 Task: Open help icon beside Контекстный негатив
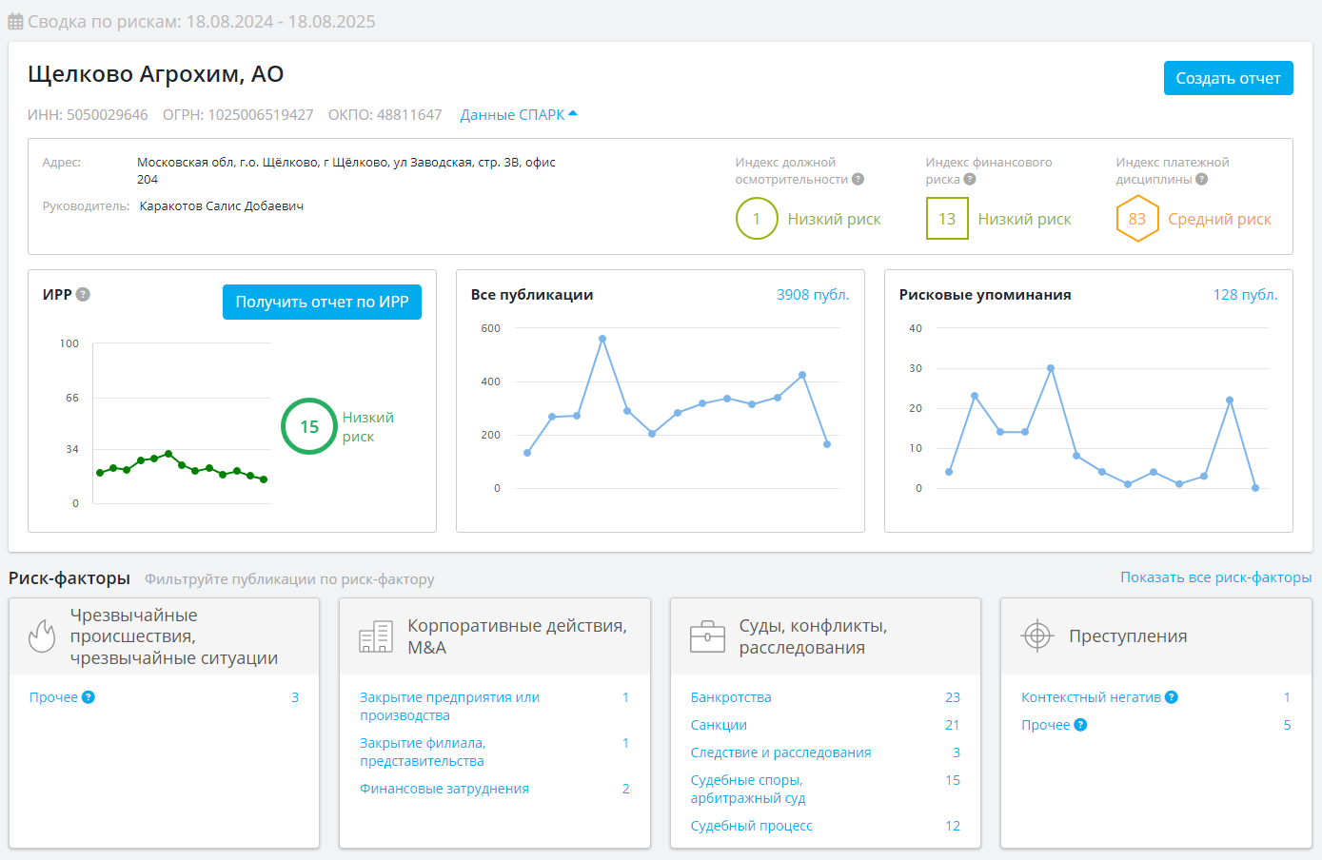click(x=1172, y=697)
